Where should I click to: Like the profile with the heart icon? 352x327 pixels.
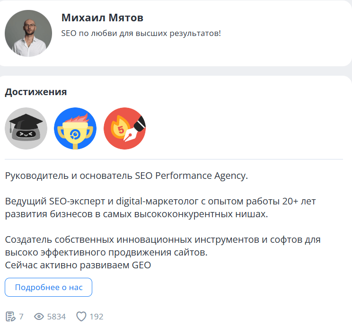pyautogui.click(x=81, y=317)
